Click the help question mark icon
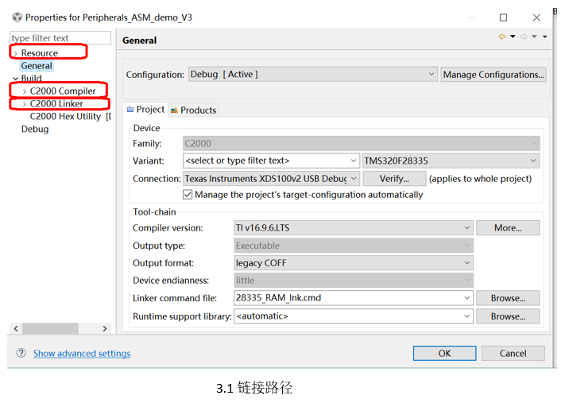This screenshot has width=565, height=403. click(21, 353)
